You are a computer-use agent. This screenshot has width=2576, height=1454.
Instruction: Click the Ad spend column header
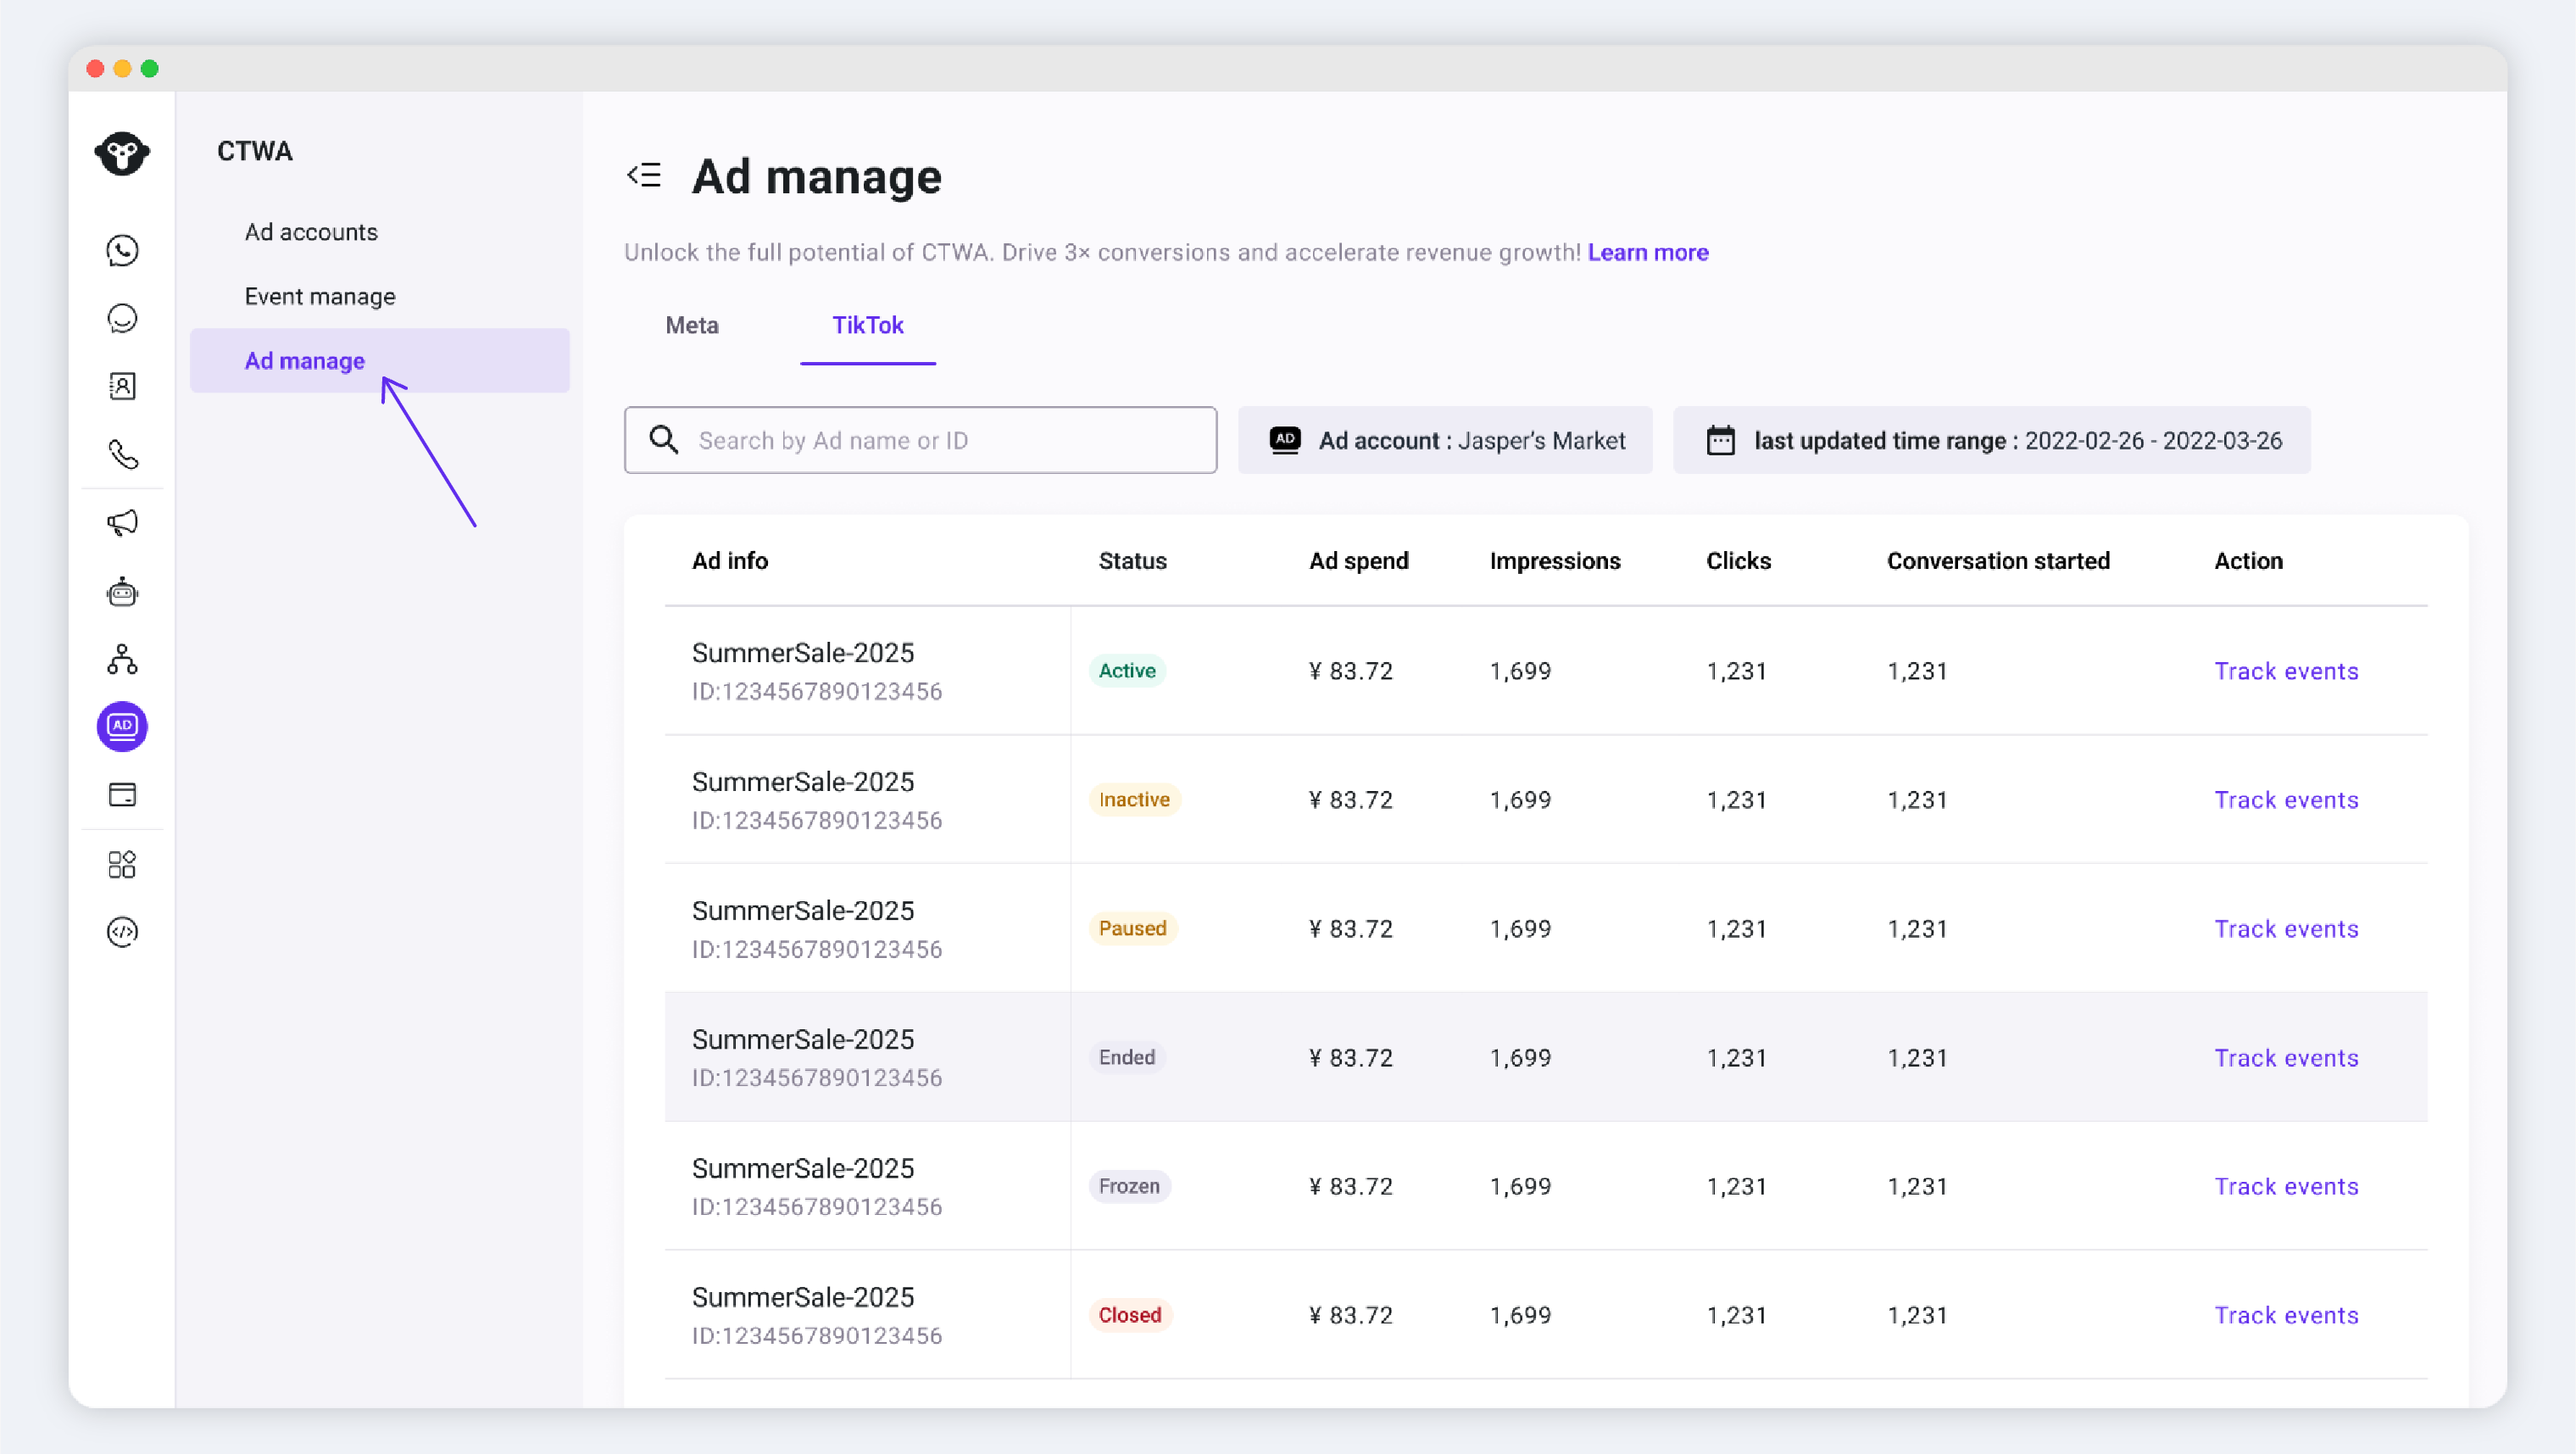tap(1358, 561)
